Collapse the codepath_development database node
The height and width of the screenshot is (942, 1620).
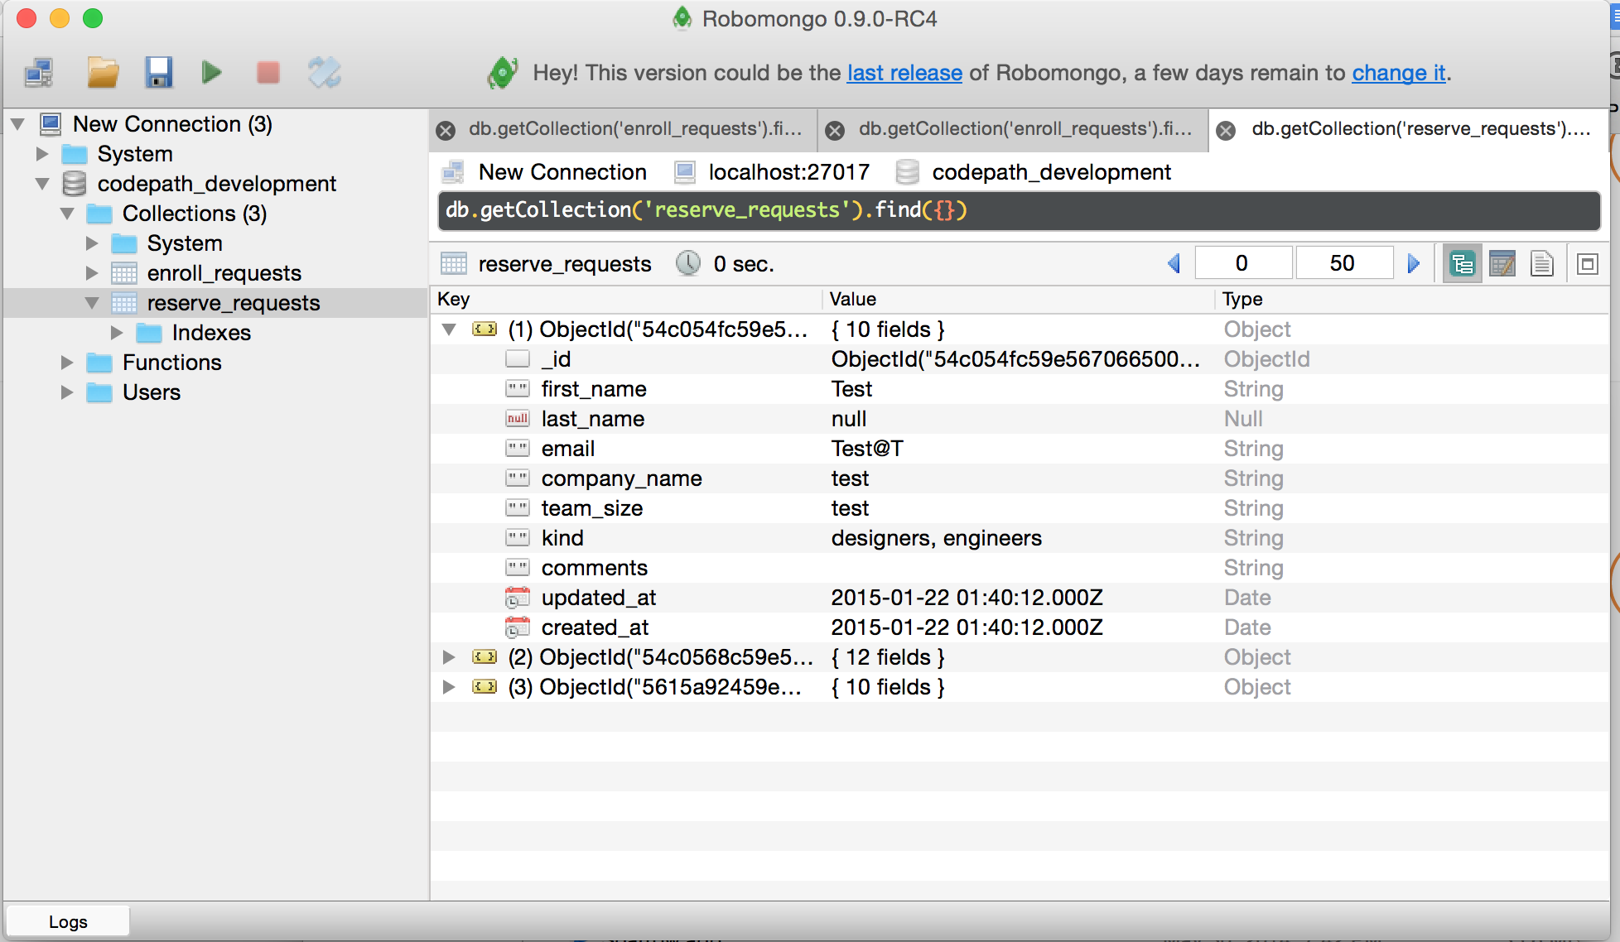coord(42,184)
